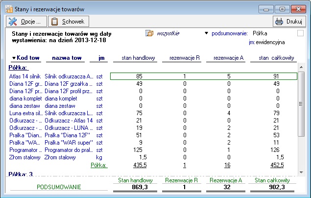The height and width of the screenshot is (198, 311).
Task: Click rezerwacje R column header
Action: 185,58
